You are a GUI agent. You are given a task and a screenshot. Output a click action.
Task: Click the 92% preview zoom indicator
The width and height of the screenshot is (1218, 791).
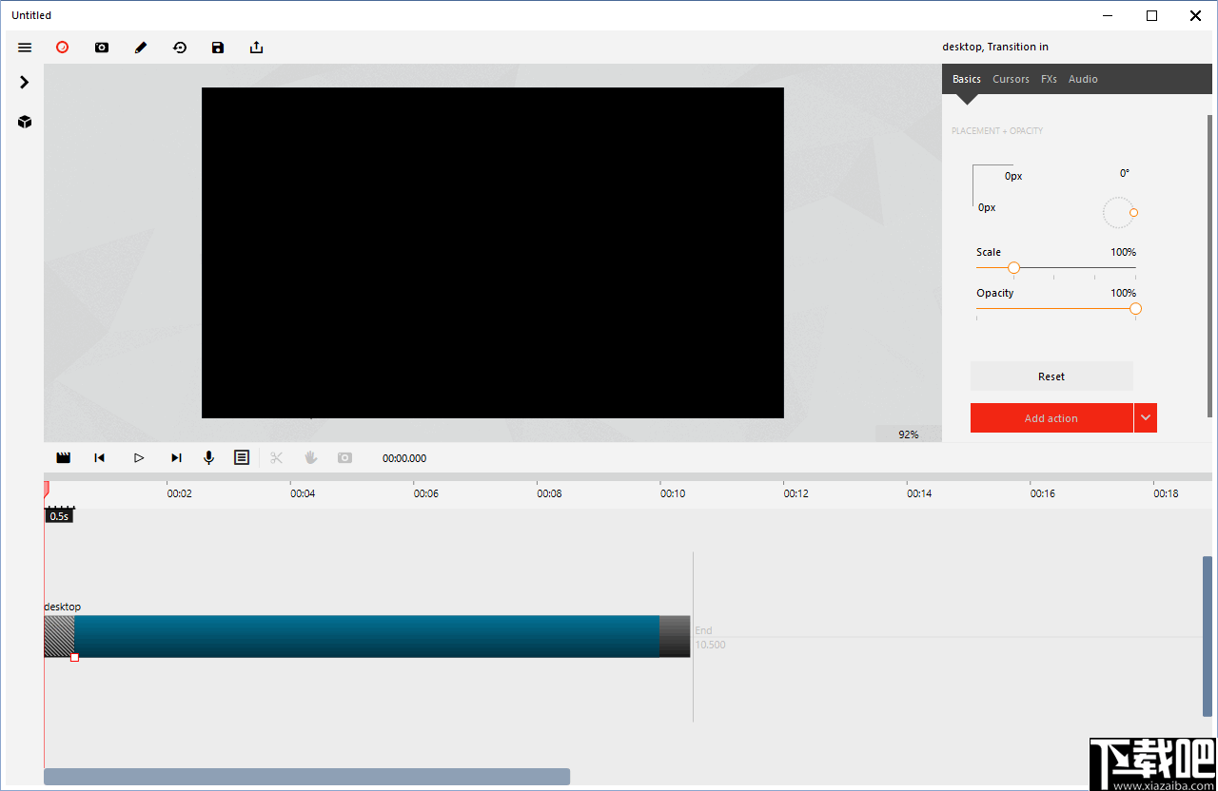click(x=909, y=434)
